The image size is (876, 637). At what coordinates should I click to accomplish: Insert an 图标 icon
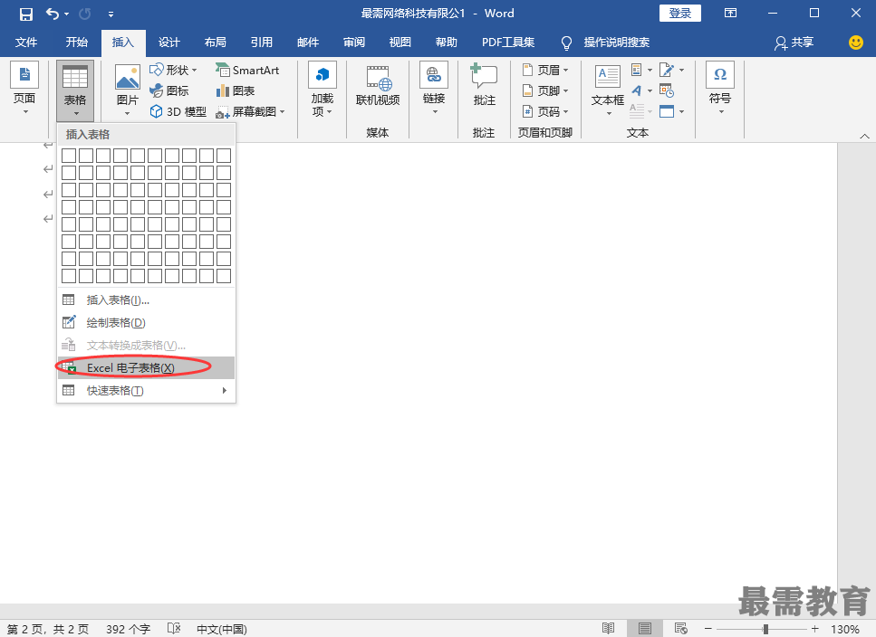[x=169, y=90]
